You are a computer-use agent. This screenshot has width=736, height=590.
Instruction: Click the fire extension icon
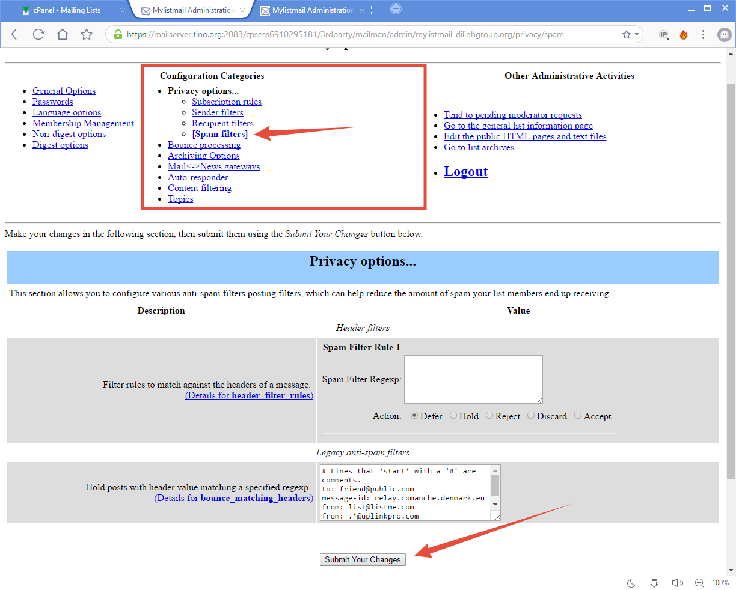pos(684,35)
